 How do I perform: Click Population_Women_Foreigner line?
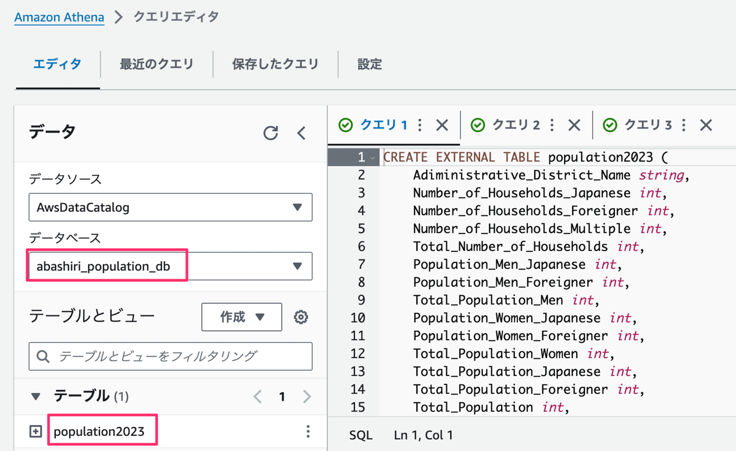(x=528, y=335)
